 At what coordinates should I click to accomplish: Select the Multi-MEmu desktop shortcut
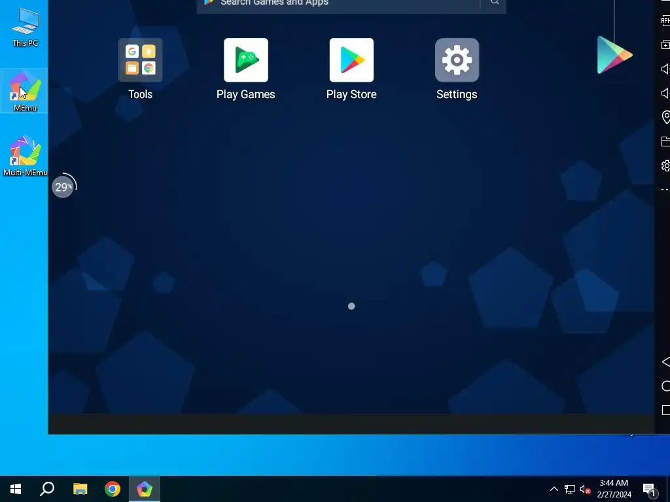click(x=25, y=156)
